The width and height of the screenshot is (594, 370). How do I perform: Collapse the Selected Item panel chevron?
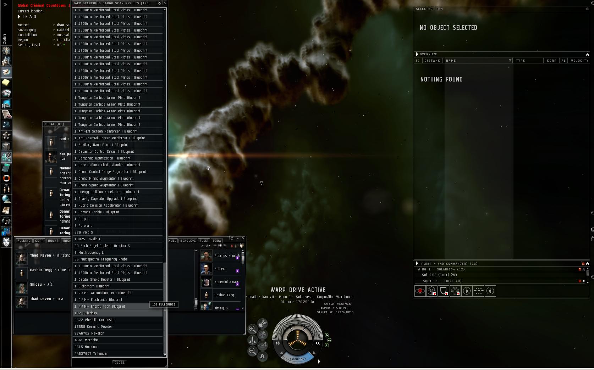[587, 9]
